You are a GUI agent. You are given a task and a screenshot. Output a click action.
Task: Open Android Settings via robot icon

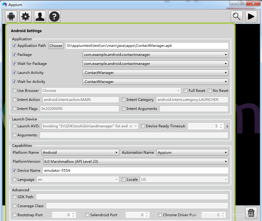pyautogui.click(x=11, y=17)
